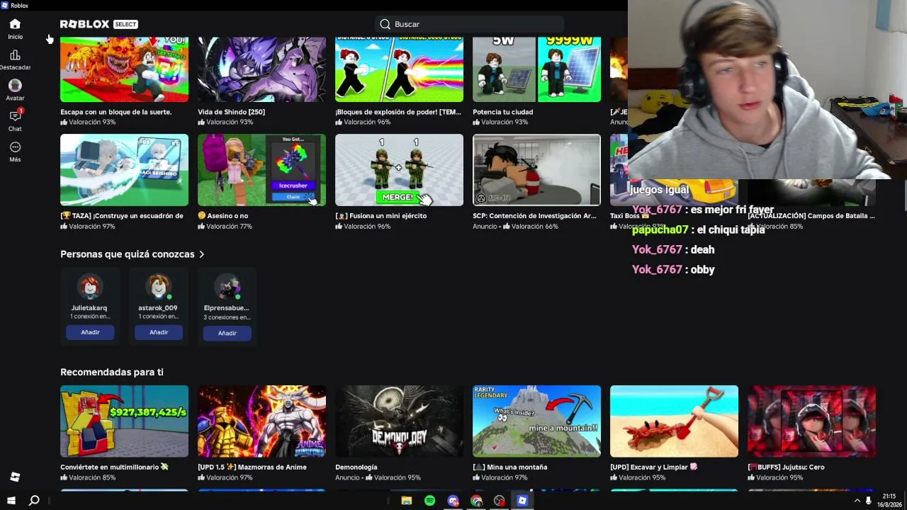Click the username 'astarok_009'

pos(158,308)
